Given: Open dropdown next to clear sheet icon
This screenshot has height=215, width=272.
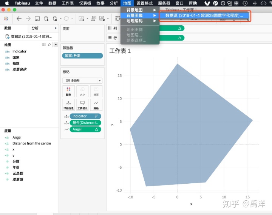Looking at the screenshot, I should click(x=108, y=18).
